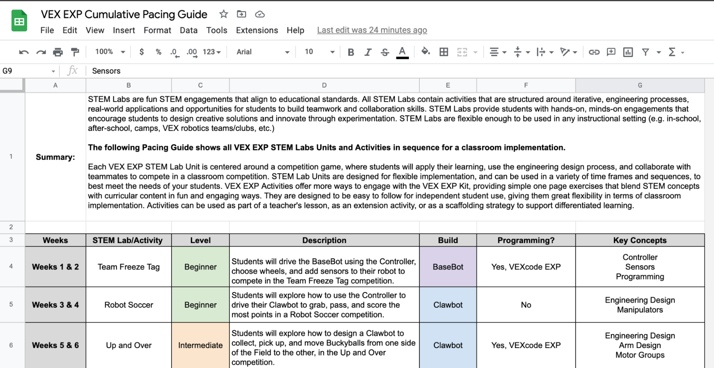This screenshot has height=368, width=714.
Task: Click the Insert comment icon
Action: tap(611, 52)
